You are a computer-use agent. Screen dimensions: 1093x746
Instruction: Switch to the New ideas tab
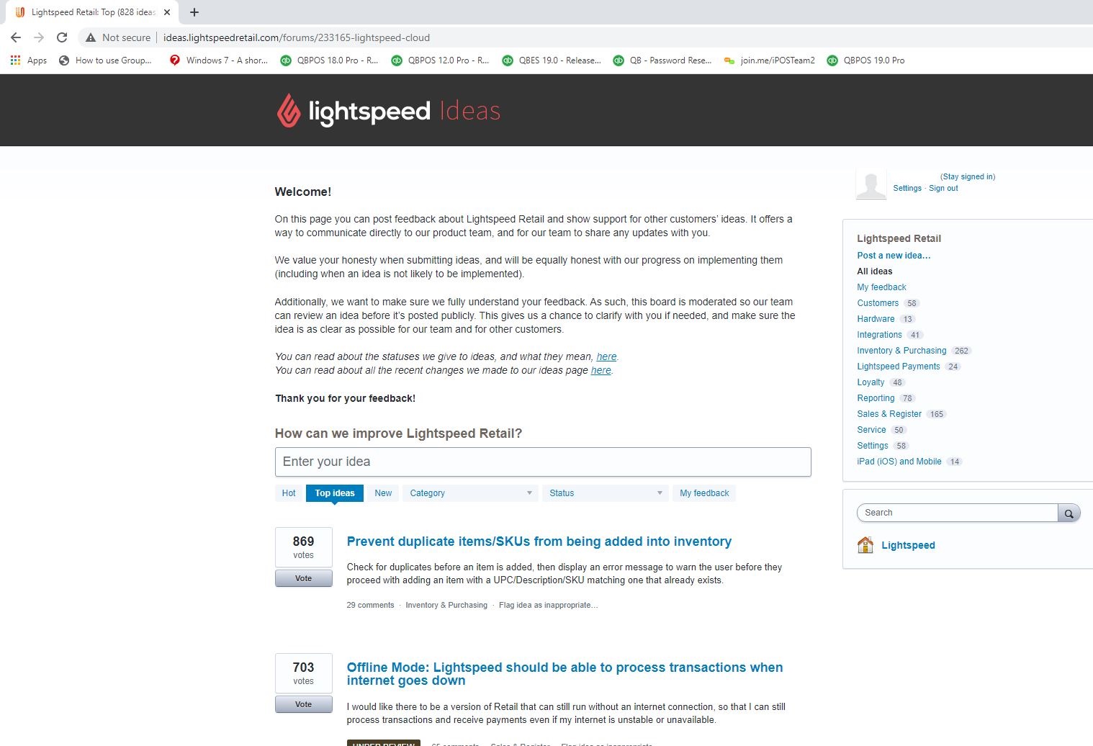coord(383,493)
